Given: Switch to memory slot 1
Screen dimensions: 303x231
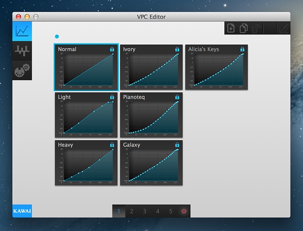Looking at the screenshot, I should click(x=119, y=211).
